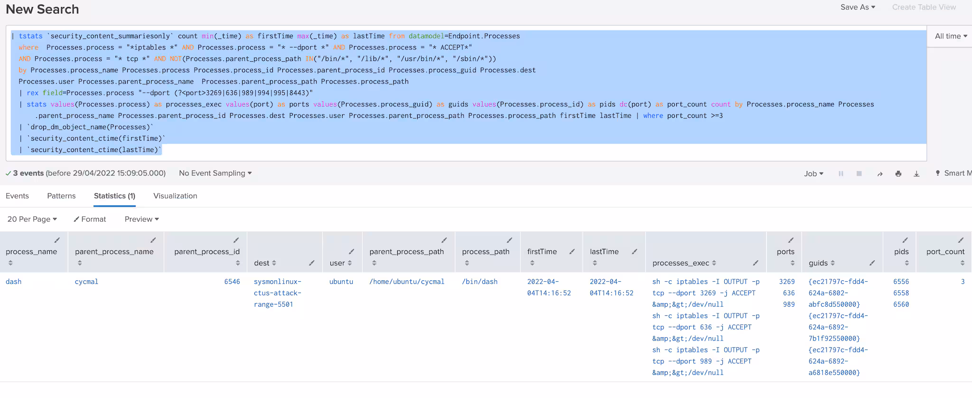Image resolution: width=972 pixels, height=398 pixels.
Task: Click the pencil icon on ports column
Action: point(791,240)
